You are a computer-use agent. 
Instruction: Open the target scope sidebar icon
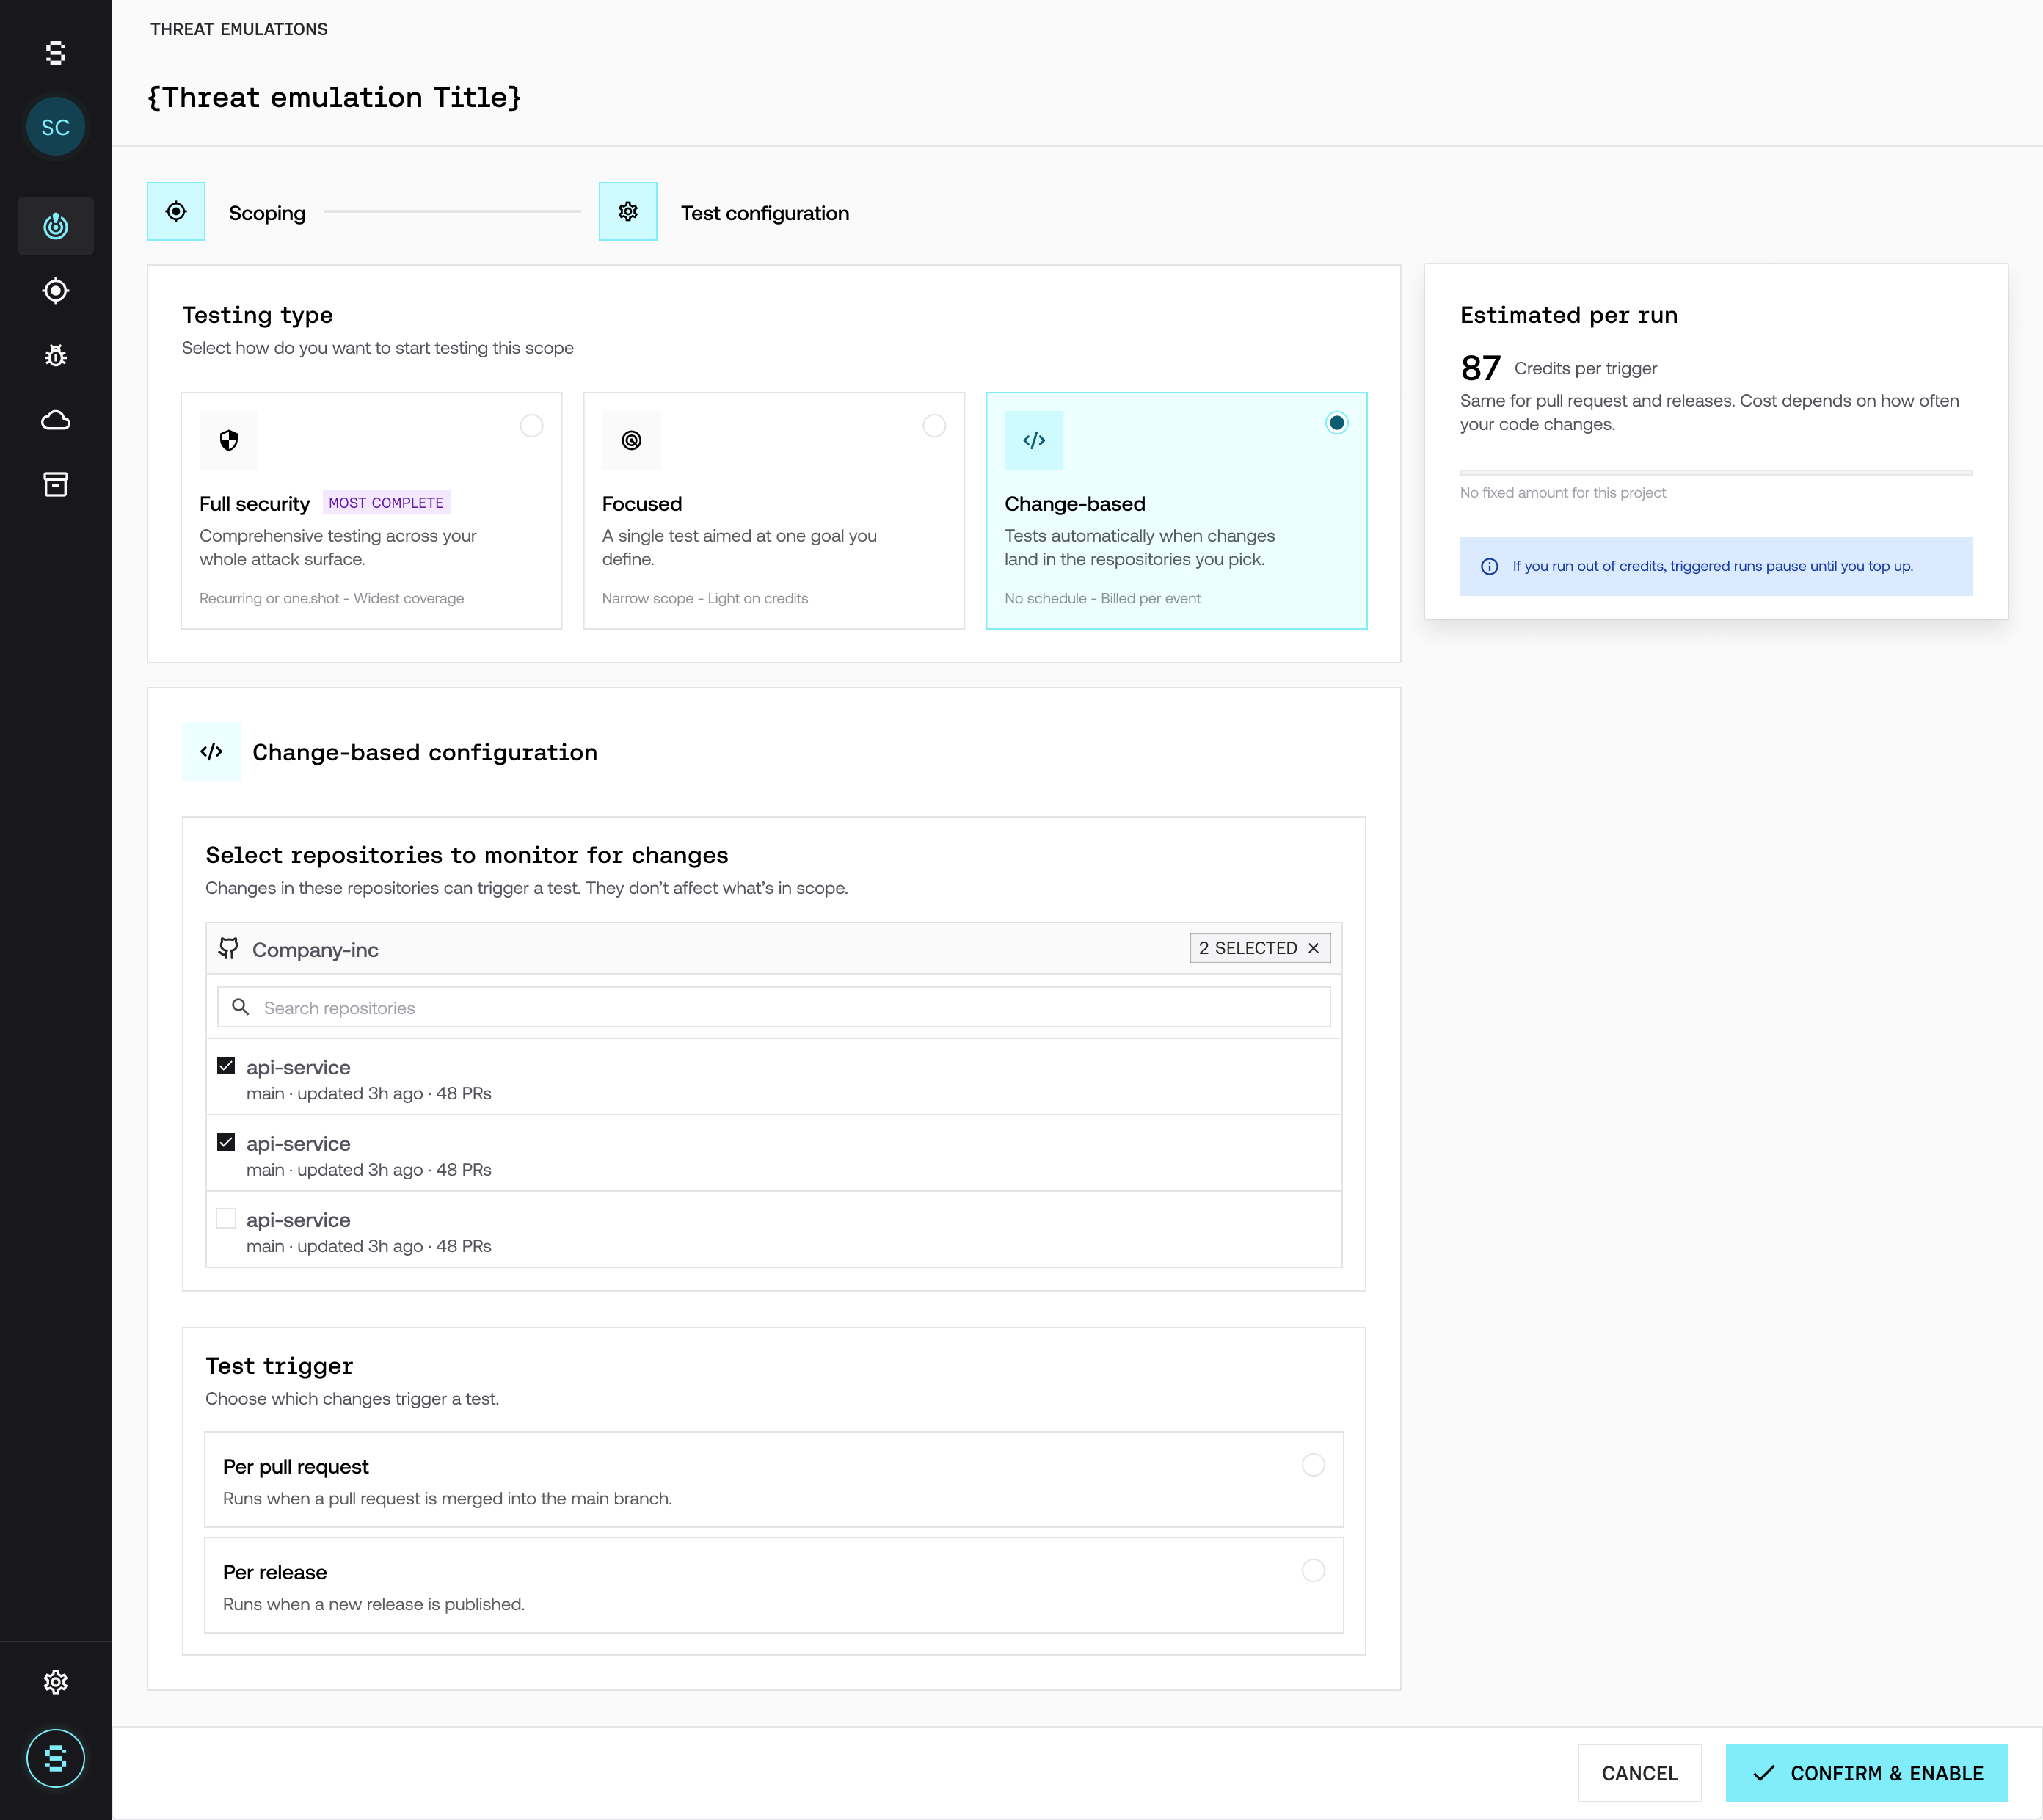coord(56,291)
